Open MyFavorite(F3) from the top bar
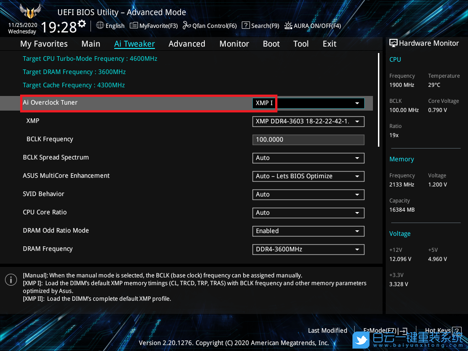This screenshot has width=468, height=351. tap(134, 26)
